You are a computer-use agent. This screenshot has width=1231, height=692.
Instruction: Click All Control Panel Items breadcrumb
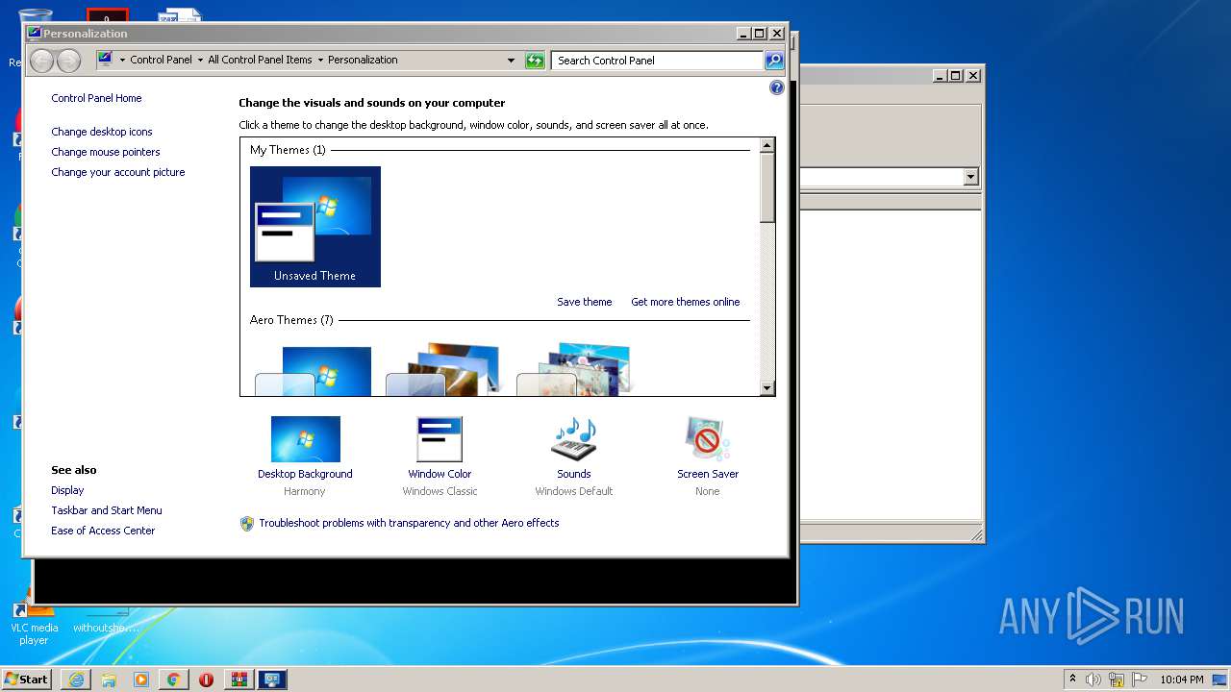[261, 60]
